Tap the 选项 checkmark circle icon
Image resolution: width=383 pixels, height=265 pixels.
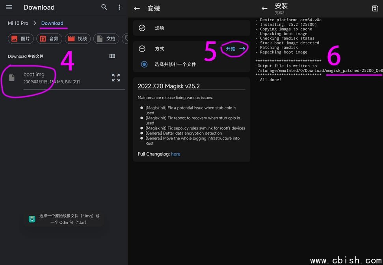click(x=142, y=28)
